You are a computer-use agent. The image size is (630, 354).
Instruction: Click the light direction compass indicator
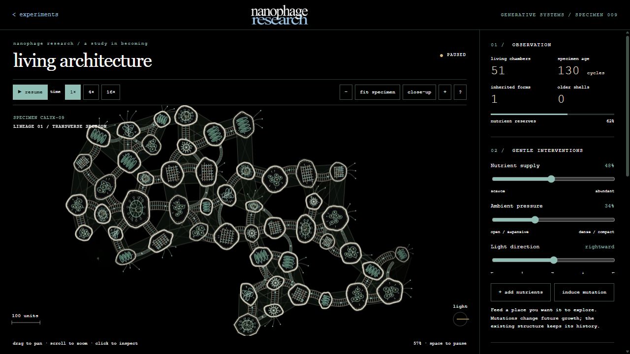pyautogui.click(x=460, y=319)
